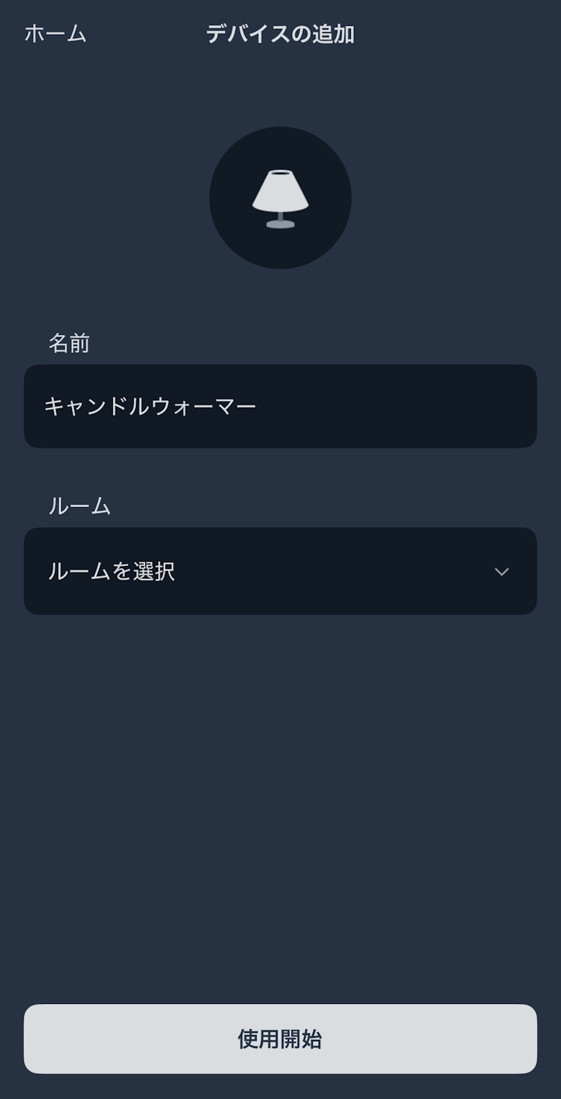
Task: Select the circular device avatar
Action: click(x=280, y=198)
